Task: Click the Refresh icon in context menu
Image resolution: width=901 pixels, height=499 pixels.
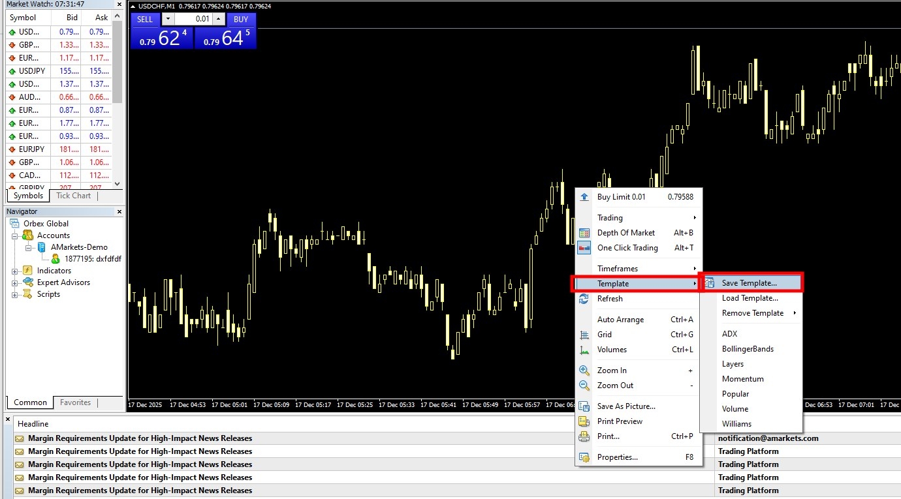Action: [x=584, y=299]
